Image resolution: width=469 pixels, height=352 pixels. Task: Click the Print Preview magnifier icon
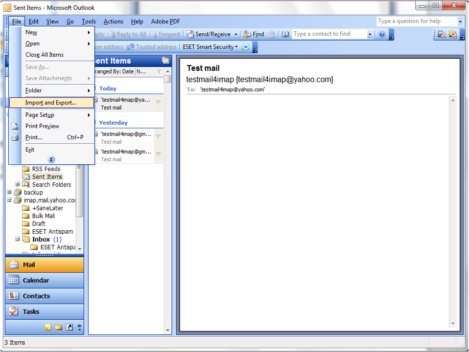point(15,127)
